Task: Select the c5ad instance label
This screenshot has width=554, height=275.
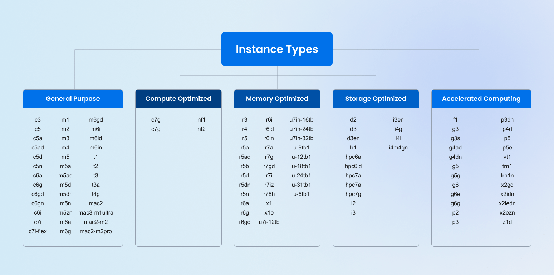Action: [38, 148]
